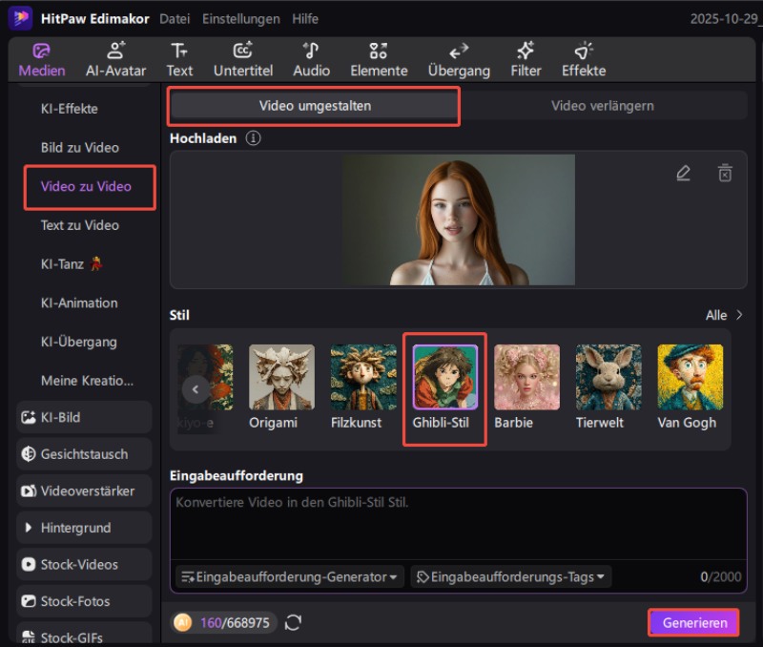Click the refresh credits icon
763x647 pixels.
(x=294, y=622)
